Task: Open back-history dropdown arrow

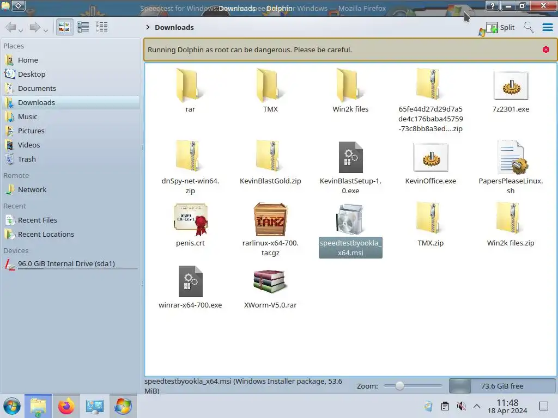Action: [21, 31]
